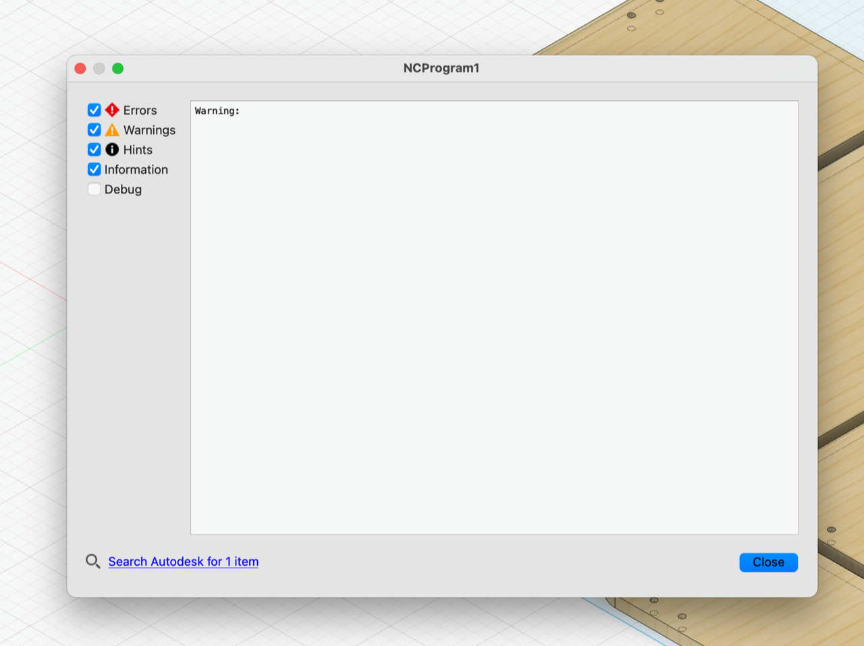
Task: Click the NCProgram1 title bar text
Action: [441, 67]
